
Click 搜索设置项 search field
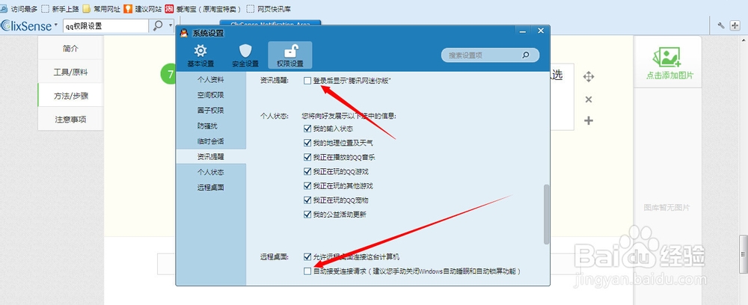(x=490, y=55)
